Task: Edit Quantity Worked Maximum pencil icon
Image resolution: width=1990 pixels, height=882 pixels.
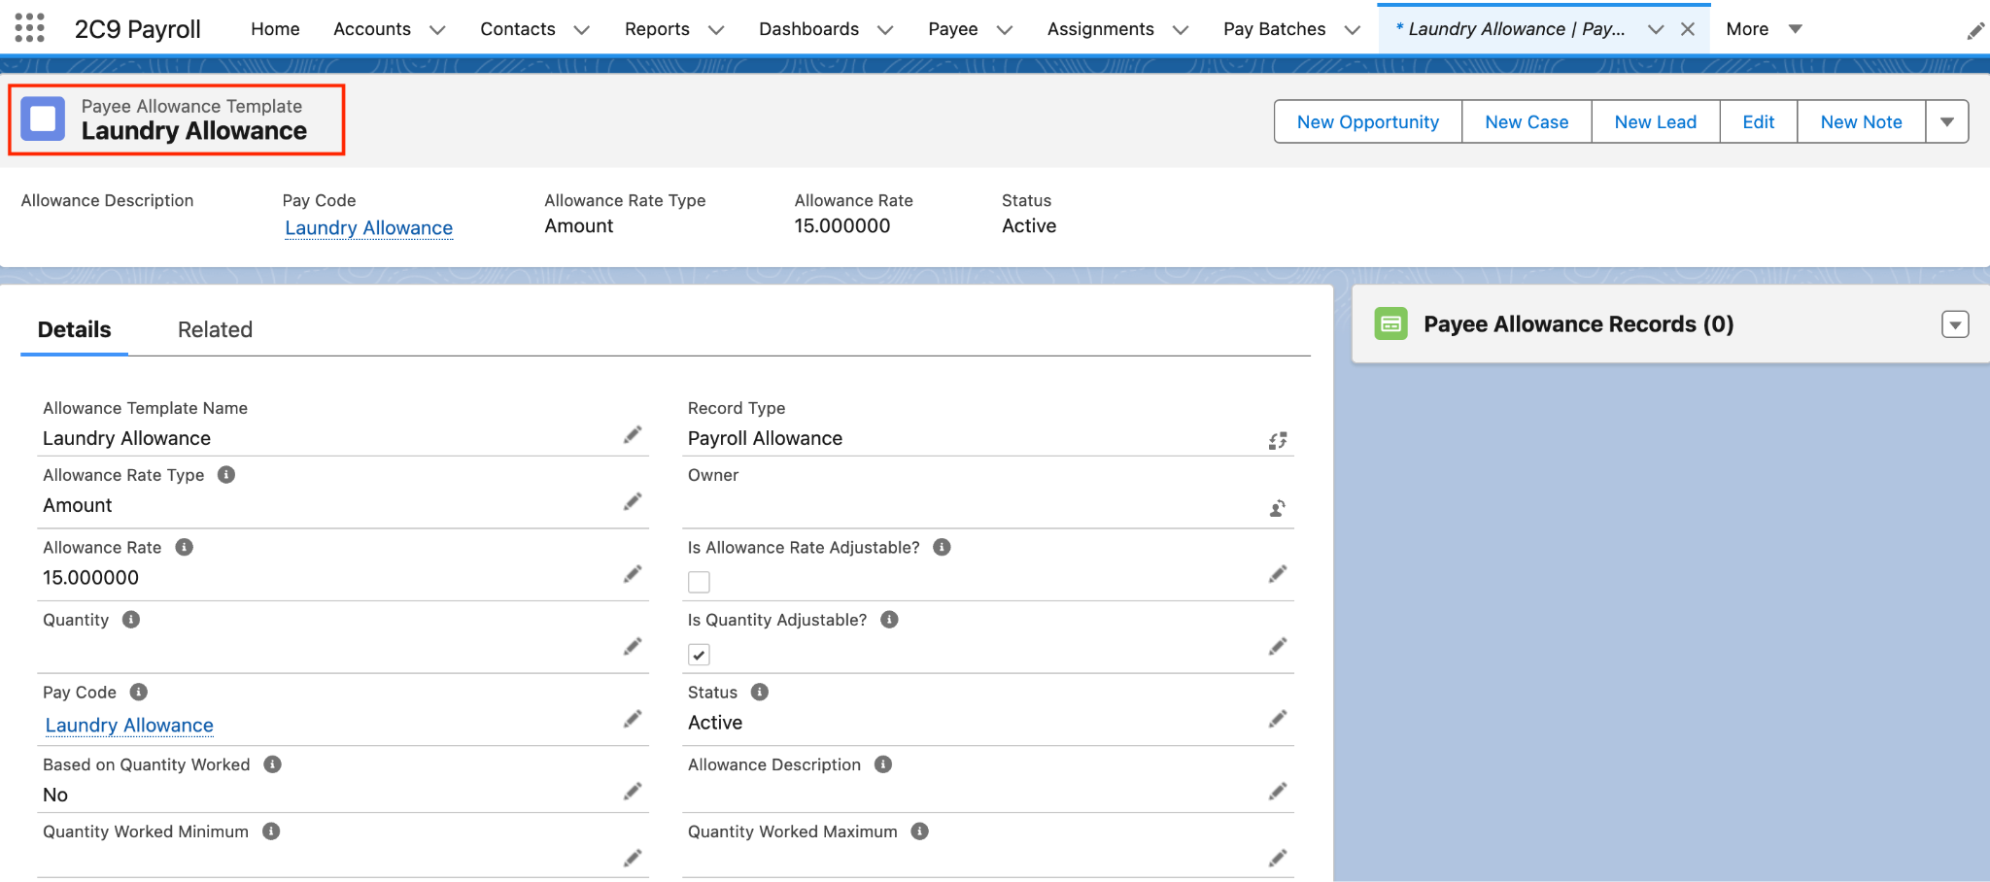Action: tap(1278, 859)
